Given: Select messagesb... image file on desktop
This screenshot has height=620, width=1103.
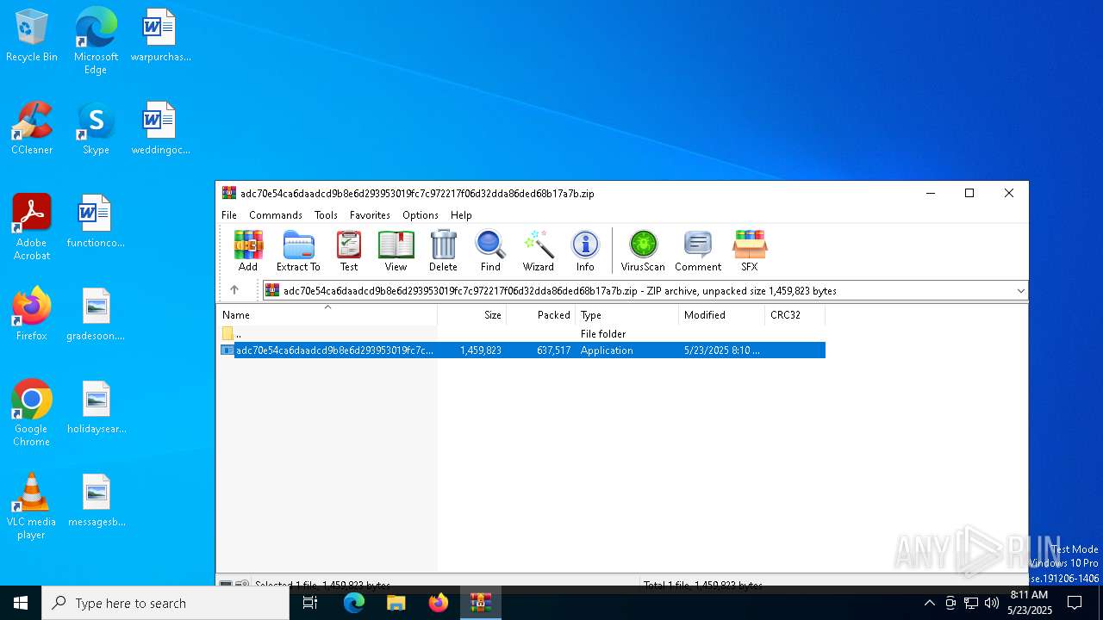Looking at the screenshot, I should 96,501.
